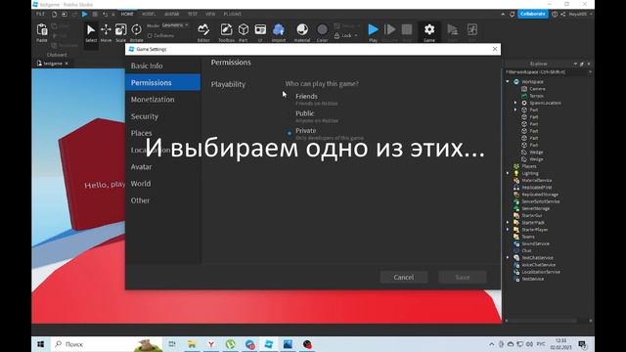Expand the Lighting node

[508, 173]
